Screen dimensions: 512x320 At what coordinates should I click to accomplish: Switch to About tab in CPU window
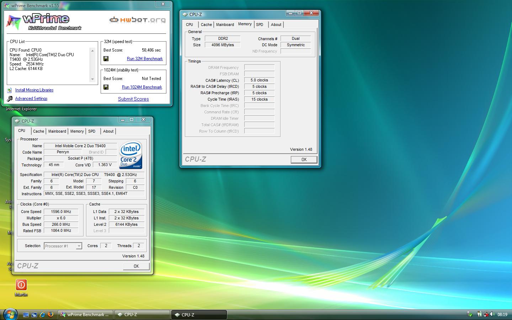point(108,131)
